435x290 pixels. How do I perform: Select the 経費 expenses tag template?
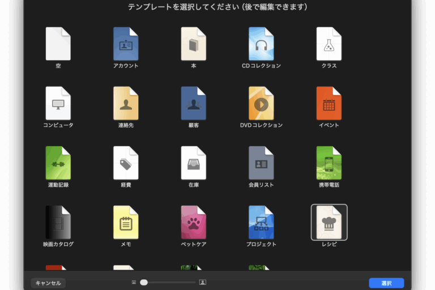(x=126, y=163)
